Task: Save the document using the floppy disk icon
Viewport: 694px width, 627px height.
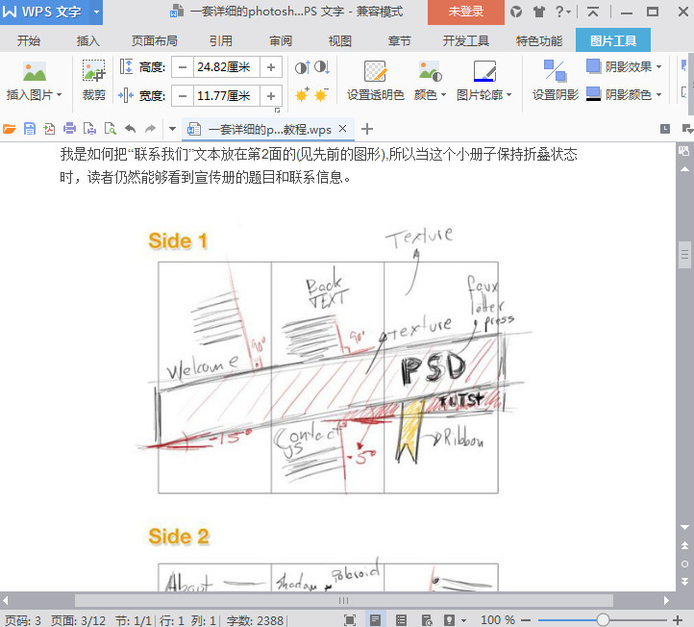Action: click(29, 129)
